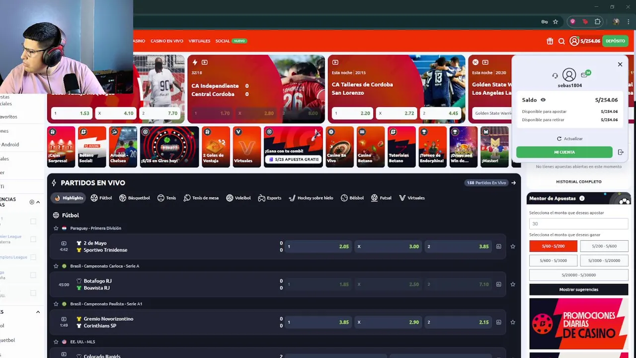Open SOCIAL menu item

pyautogui.click(x=223, y=41)
